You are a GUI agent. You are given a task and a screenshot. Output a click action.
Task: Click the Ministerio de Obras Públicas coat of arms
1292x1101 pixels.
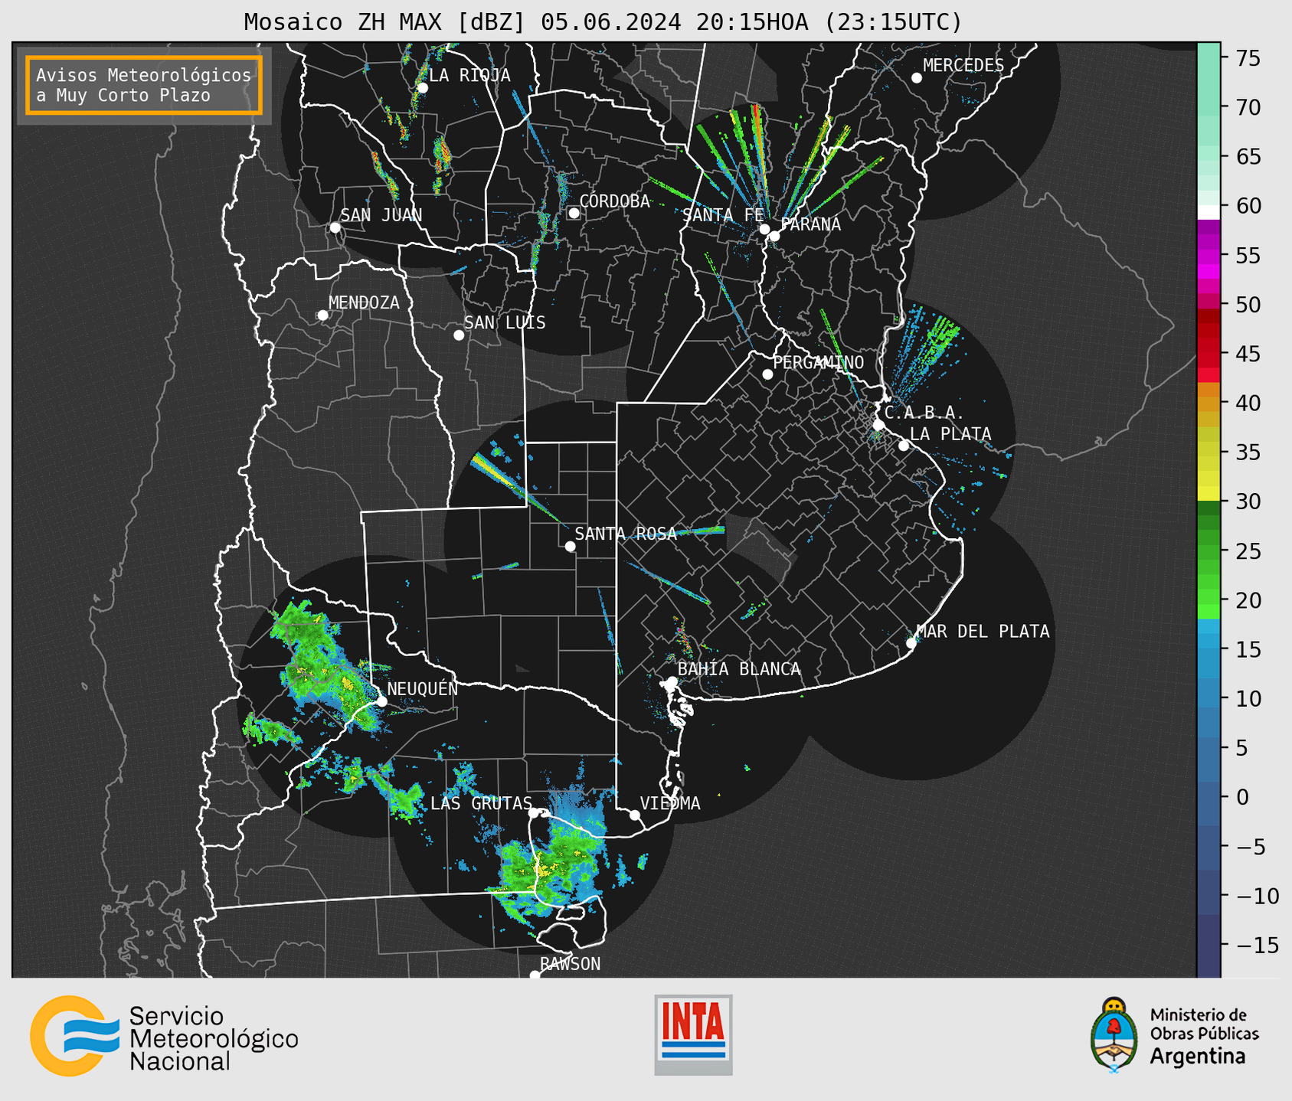(x=1114, y=1035)
